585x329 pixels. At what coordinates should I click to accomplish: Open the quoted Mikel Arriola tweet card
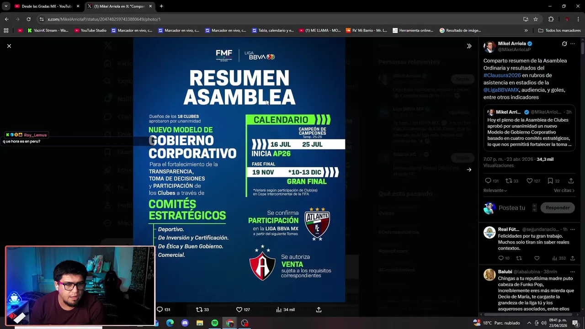530,128
